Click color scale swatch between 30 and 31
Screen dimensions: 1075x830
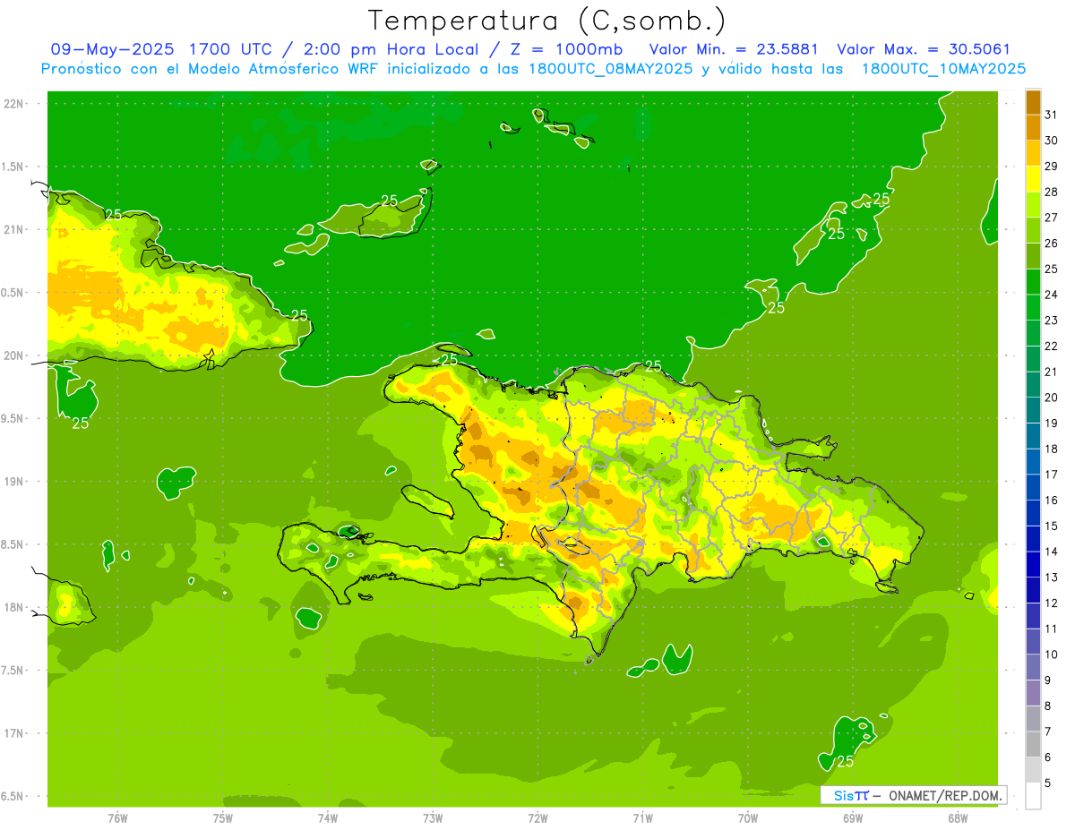1033,127
